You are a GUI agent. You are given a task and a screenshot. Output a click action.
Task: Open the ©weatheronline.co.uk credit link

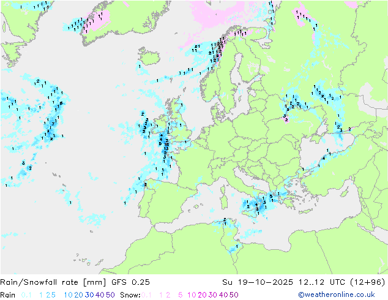pos(337,295)
